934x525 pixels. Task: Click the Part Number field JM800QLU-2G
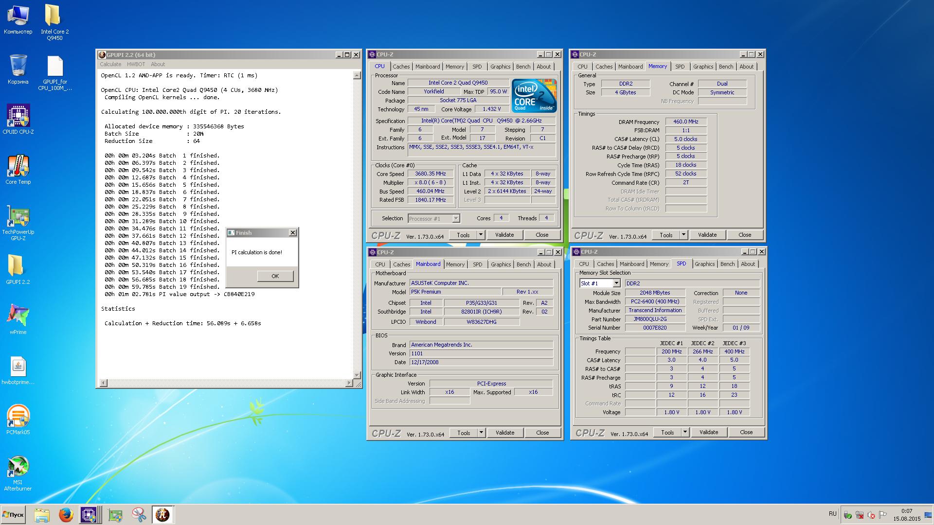point(655,319)
